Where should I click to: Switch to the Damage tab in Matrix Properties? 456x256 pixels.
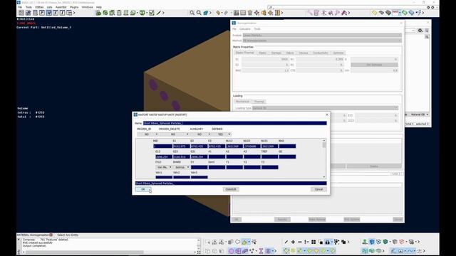click(x=276, y=53)
